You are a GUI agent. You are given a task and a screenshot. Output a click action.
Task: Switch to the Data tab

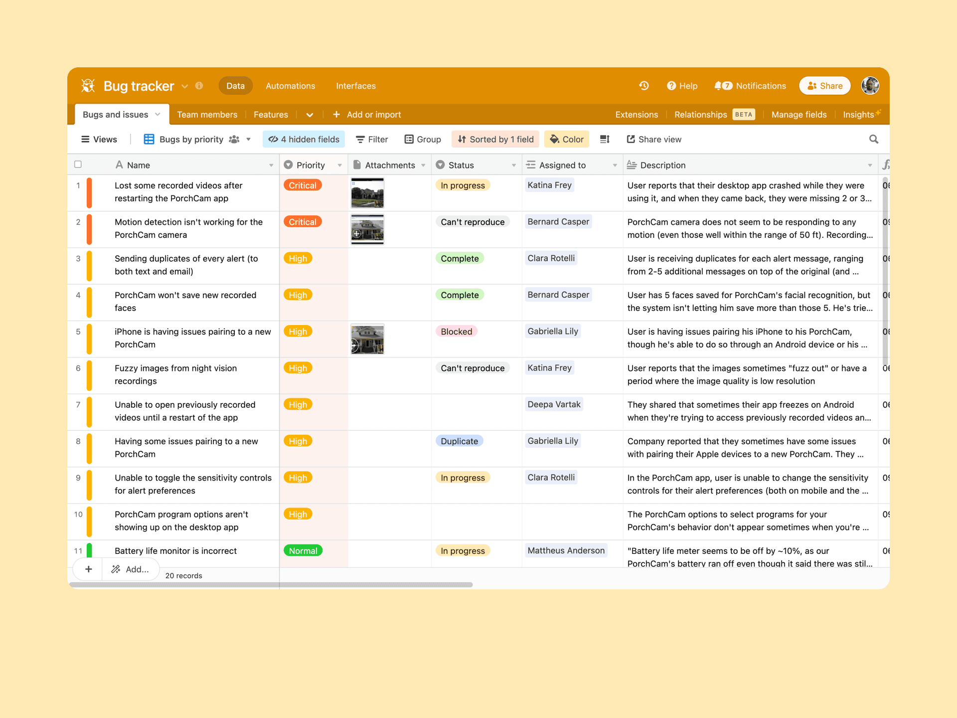click(x=235, y=86)
